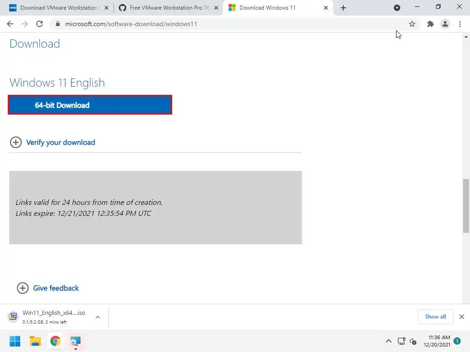Show hidden system tray icons
Image resolution: width=470 pixels, height=352 pixels.
[388, 341]
